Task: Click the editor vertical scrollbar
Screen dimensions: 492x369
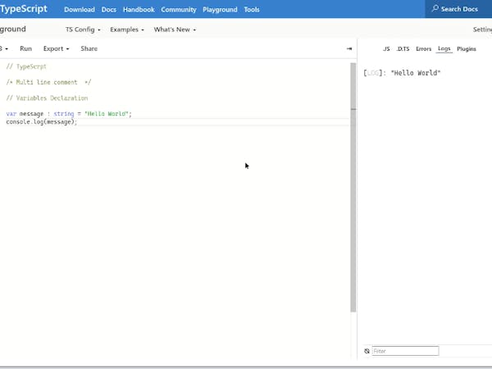Action: point(353,187)
